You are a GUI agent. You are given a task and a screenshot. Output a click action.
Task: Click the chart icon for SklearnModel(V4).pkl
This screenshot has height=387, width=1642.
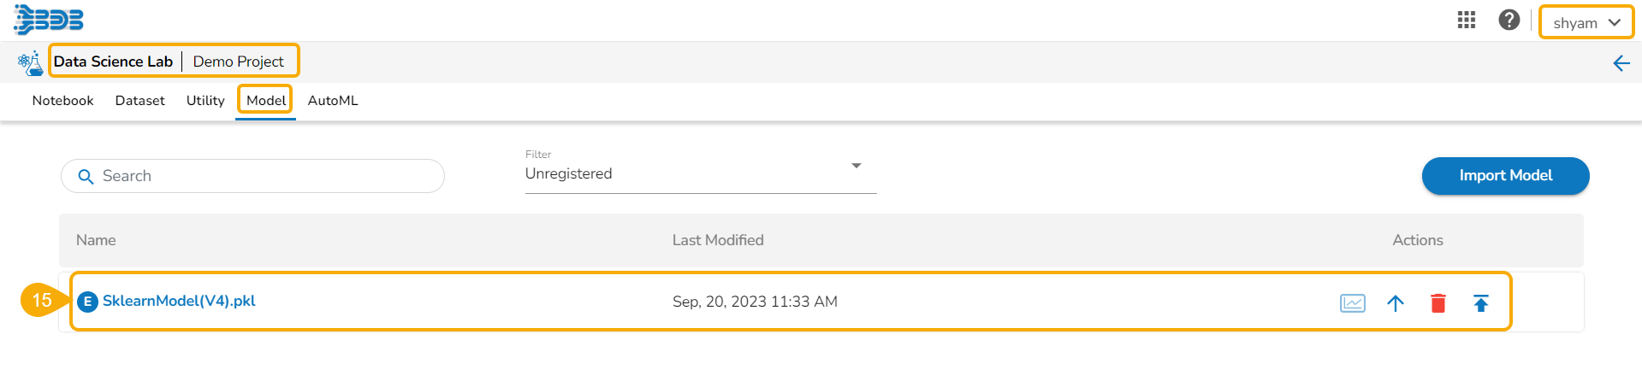click(x=1352, y=303)
